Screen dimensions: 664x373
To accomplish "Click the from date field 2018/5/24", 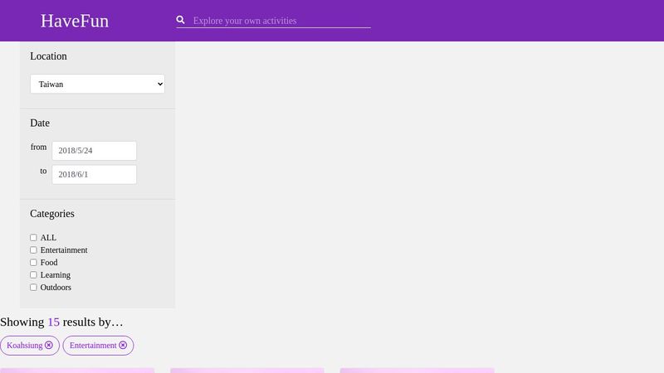I will click(94, 151).
